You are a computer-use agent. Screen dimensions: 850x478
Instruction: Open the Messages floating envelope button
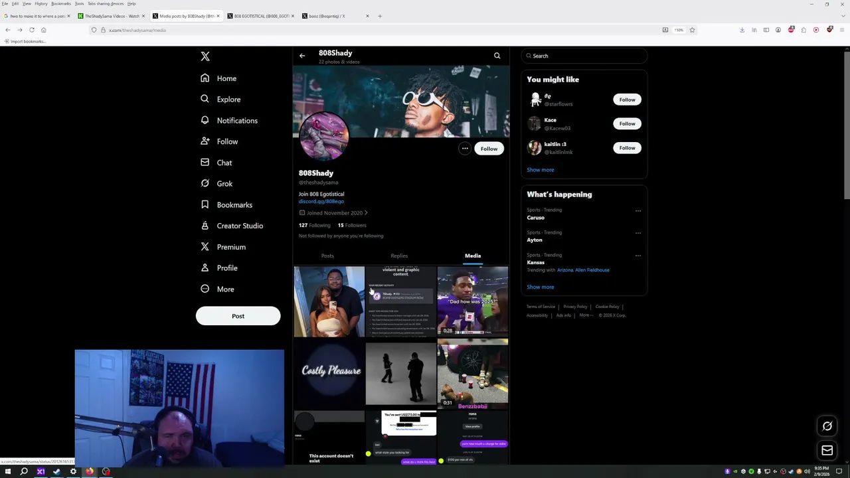tap(827, 451)
